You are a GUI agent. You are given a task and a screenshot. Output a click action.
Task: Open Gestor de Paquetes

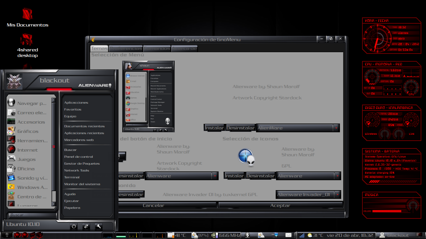tap(82, 164)
